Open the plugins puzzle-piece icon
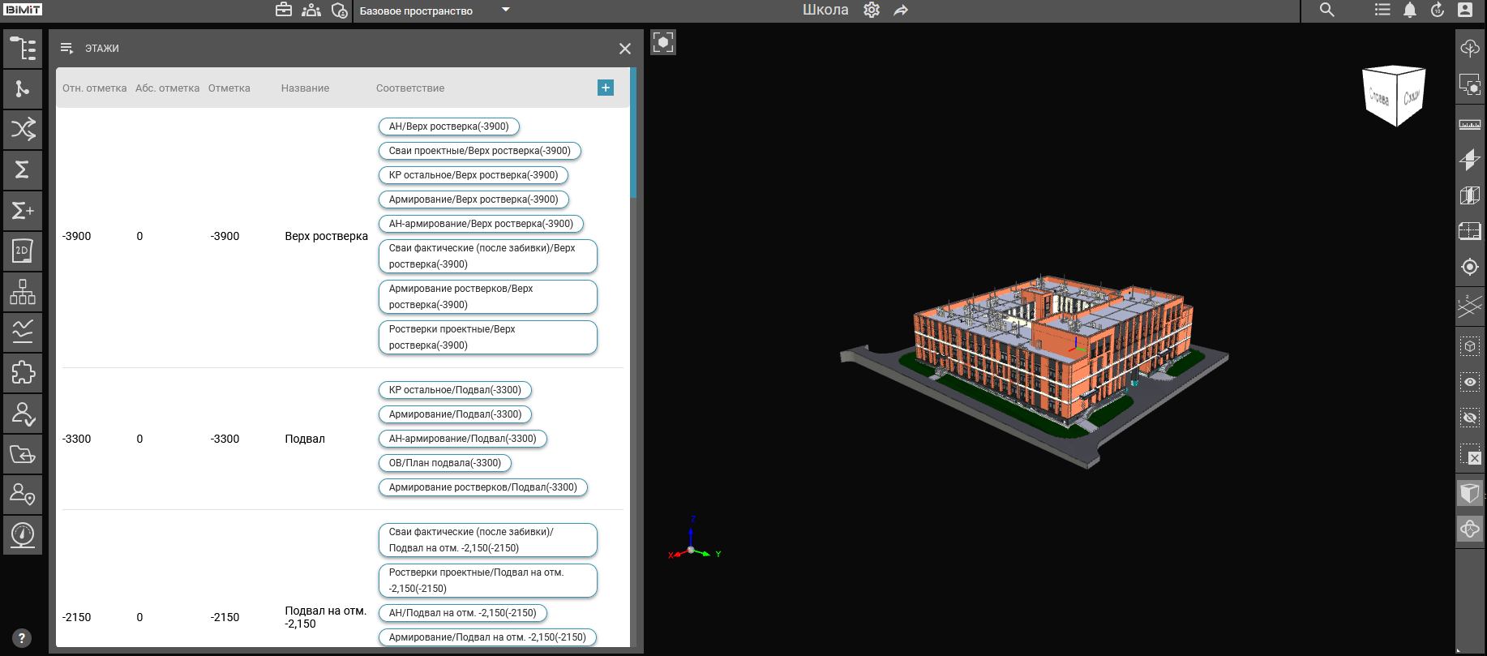The height and width of the screenshot is (656, 1487). 23,373
